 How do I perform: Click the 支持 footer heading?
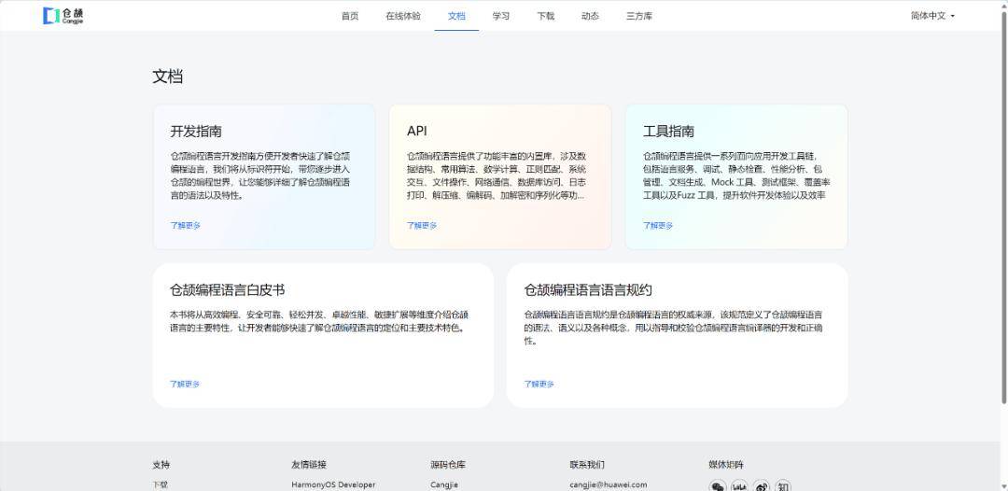161,465
